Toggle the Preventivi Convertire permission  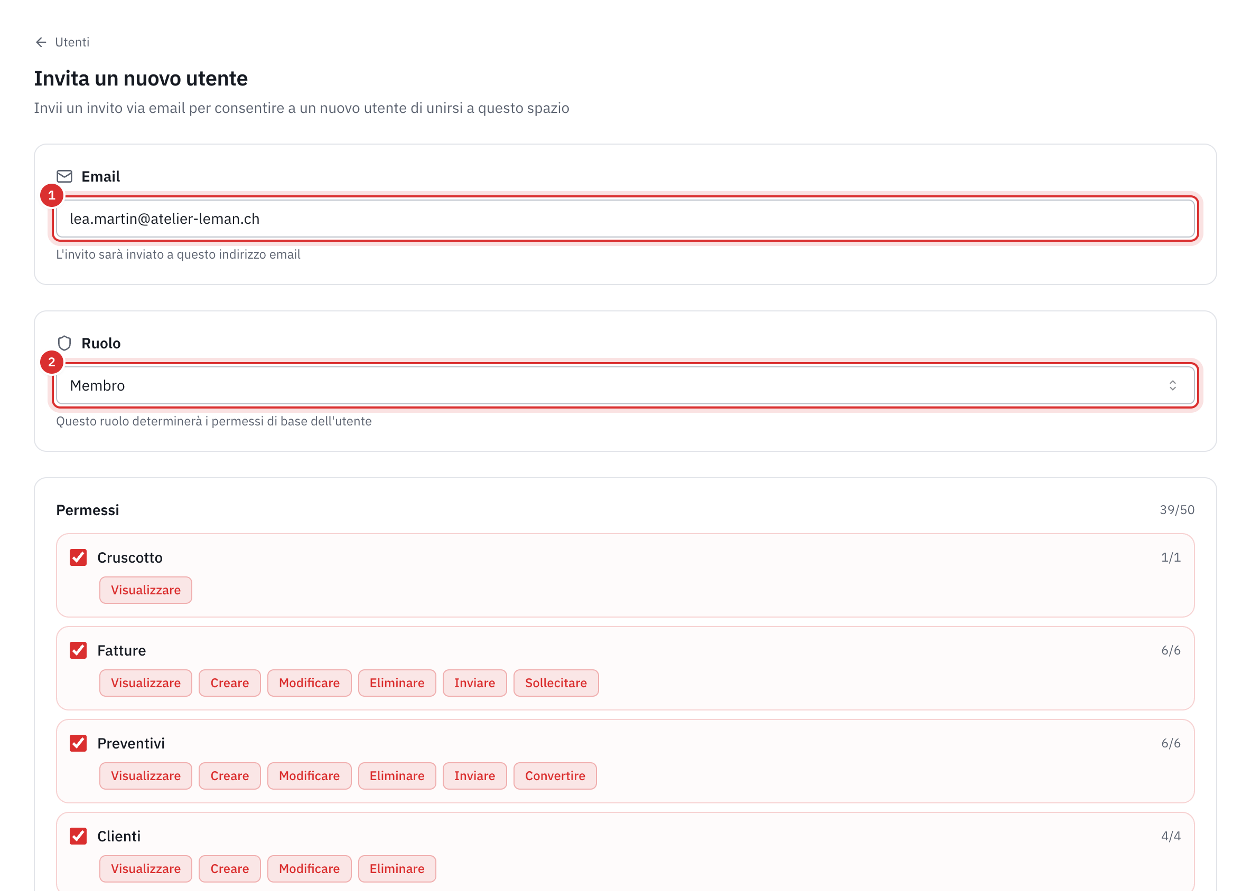click(555, 776)
